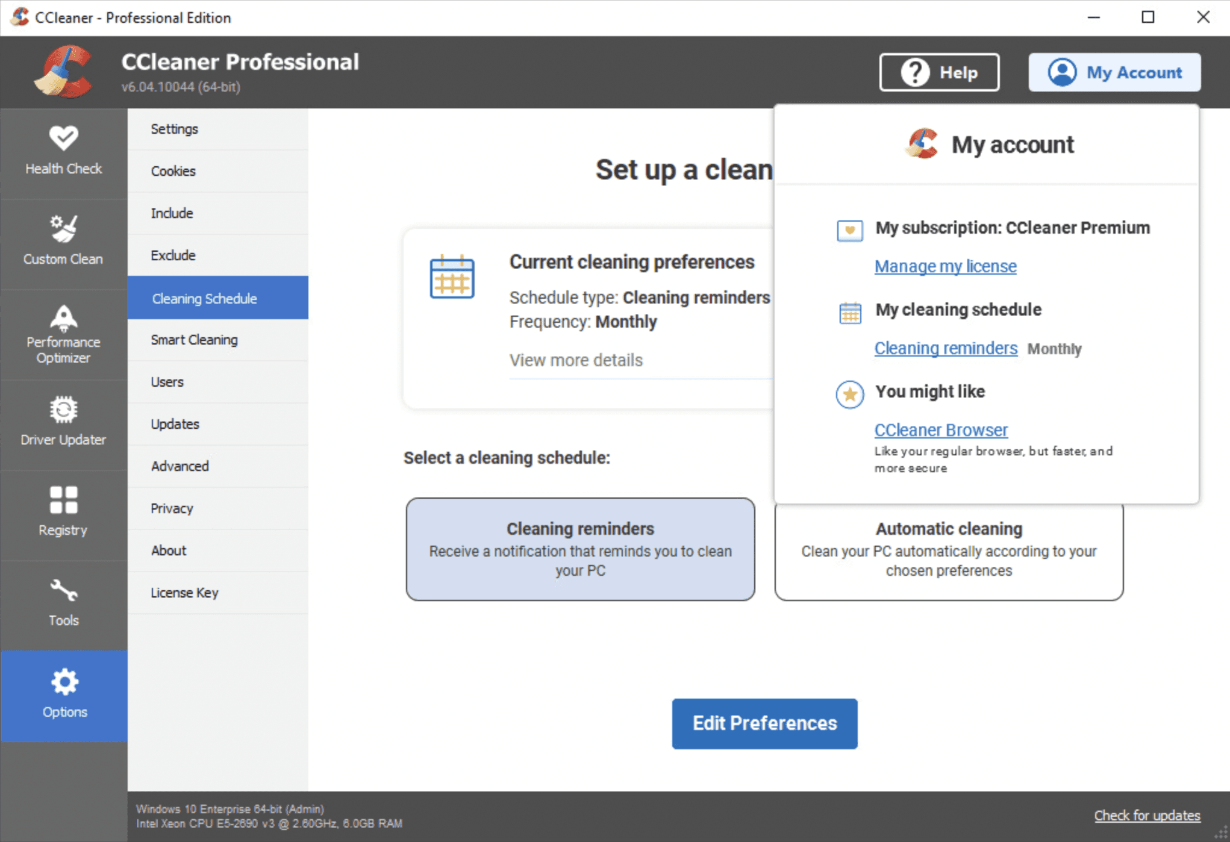Open the Manage my license link
1230x842 pixels.
point(945,266)
